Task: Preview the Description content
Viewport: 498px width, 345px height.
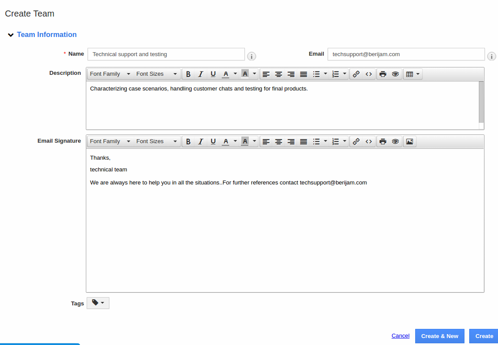Action: coord(396,74)
